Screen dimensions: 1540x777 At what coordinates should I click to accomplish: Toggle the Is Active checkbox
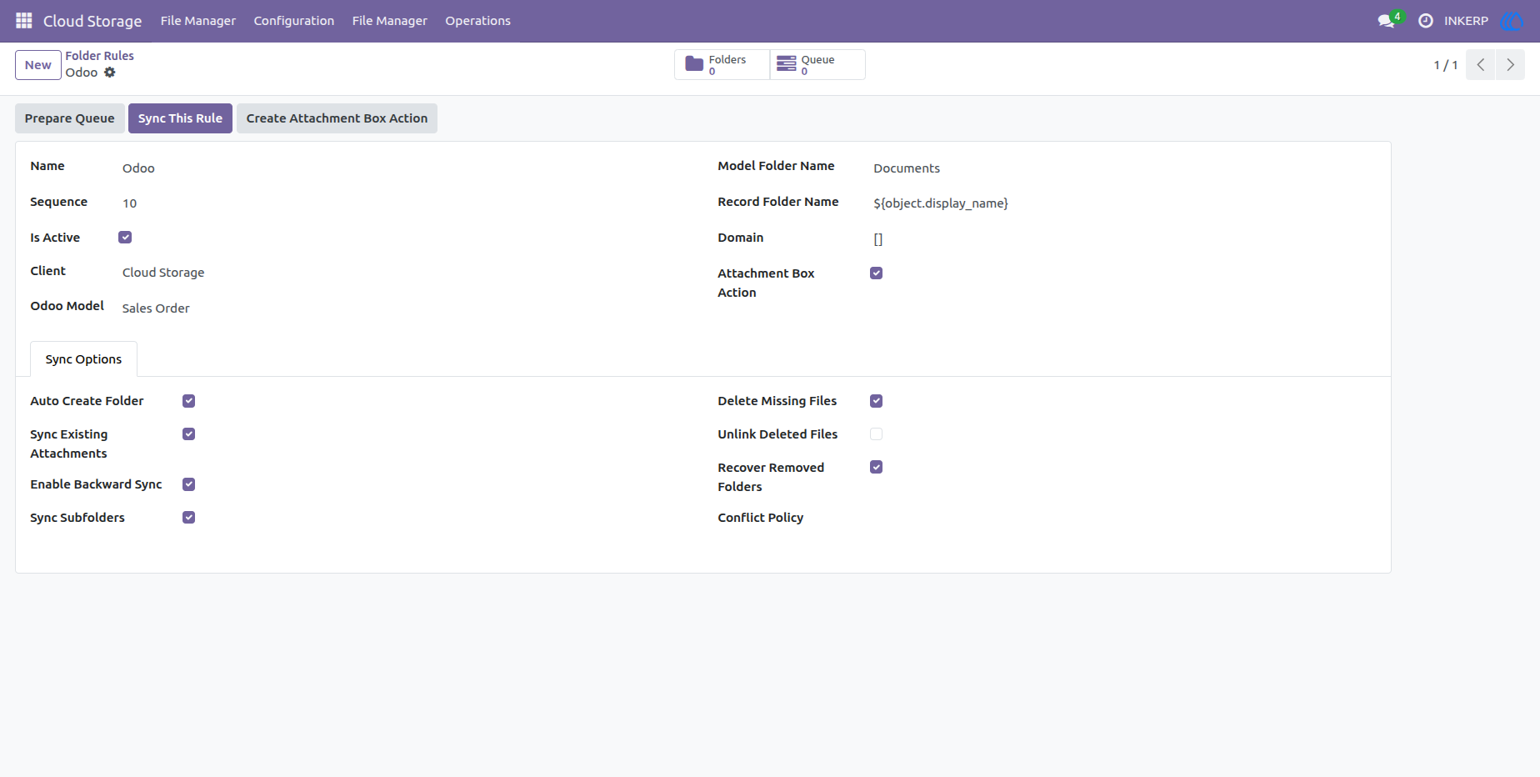coord(125,238)
